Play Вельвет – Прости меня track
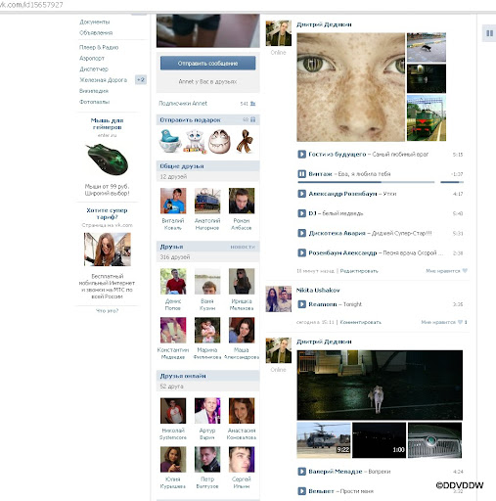496x501 pixels. pyautogui.click(x=301, y=491)
